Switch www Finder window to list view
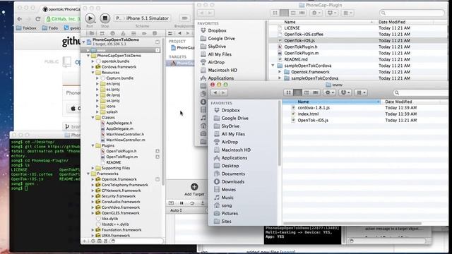This screenshot has width=452, height=254. tap(297, 92)
